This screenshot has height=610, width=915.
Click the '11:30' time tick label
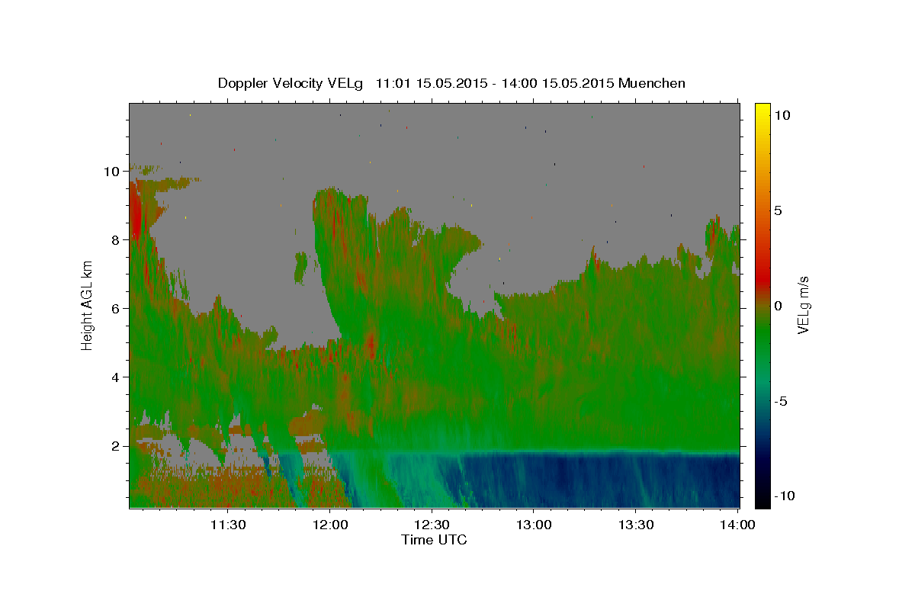point(228,525)
